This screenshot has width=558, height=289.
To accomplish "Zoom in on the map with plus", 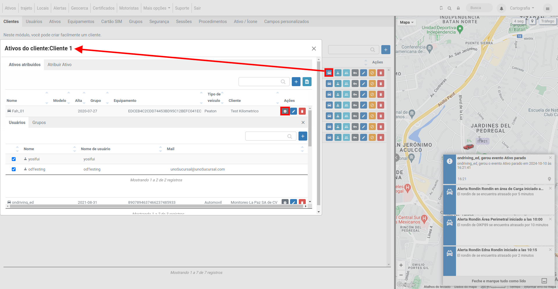I will pos(401,265).
